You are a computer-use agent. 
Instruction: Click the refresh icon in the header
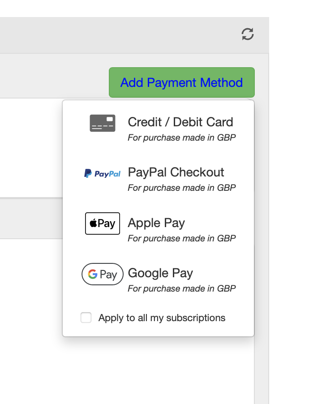click(x=248, y=34)
